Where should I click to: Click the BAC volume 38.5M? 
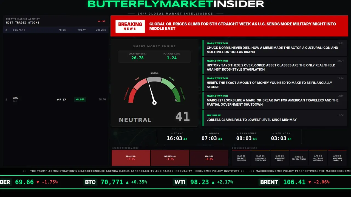(102, 100)
